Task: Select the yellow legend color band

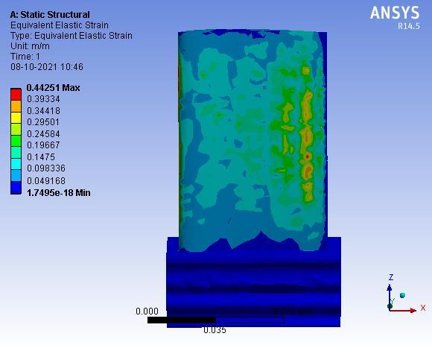Action: coord(16,118)
